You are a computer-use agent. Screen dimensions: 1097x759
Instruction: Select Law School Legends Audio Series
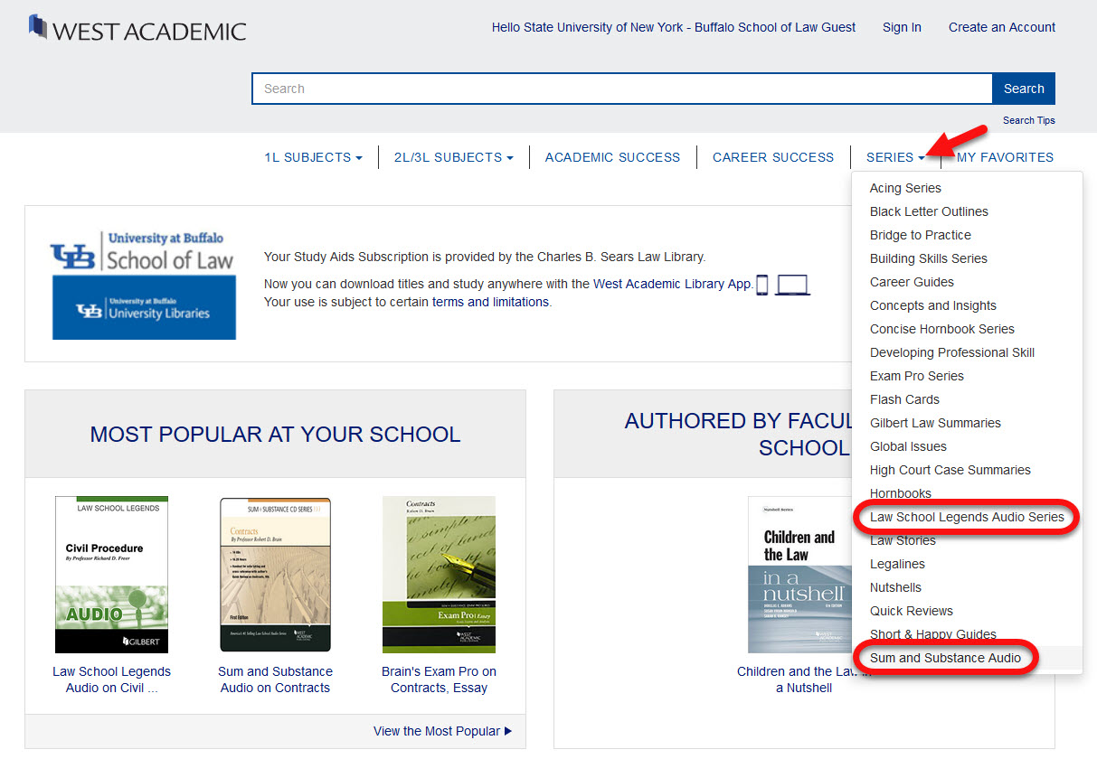click(967, 517)
